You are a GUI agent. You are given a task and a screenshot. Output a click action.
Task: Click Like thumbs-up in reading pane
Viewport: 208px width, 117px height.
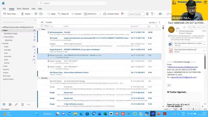pos(184,27)
